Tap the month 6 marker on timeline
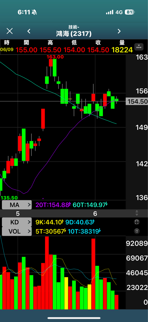This screenshot has width=148, height=322. 95,214
